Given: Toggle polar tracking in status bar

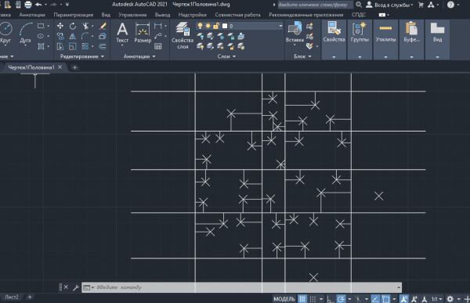Looking at the screenshot, I should pyautogui.click(x=341, y=299).
